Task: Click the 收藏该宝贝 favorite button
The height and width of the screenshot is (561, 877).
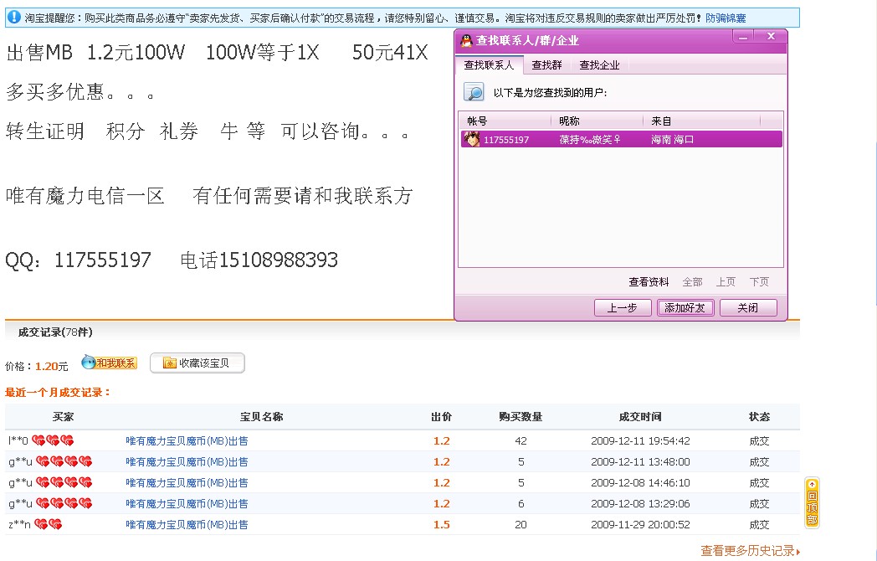Action: [x=197, y=363]
